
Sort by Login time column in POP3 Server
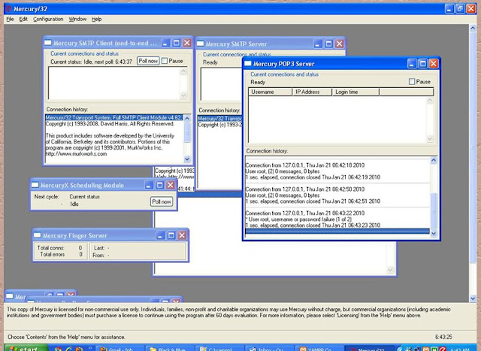(355, 92)
